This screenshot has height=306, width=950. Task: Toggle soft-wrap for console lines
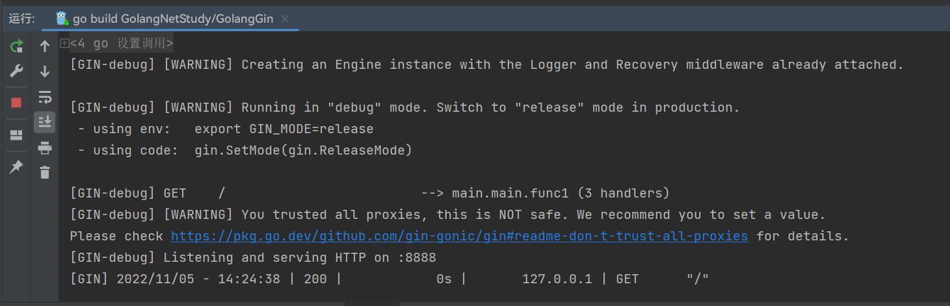pos(45,97)
